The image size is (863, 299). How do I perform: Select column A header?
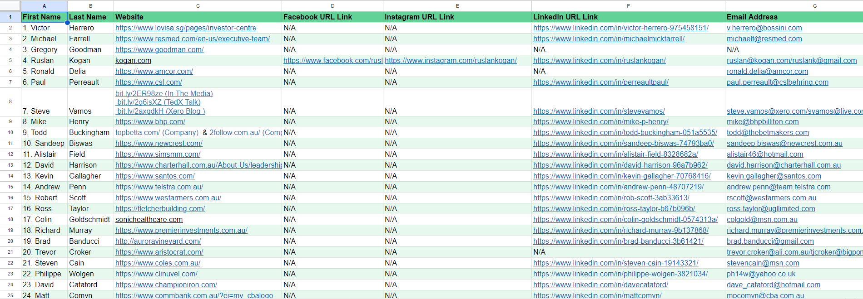44,6
